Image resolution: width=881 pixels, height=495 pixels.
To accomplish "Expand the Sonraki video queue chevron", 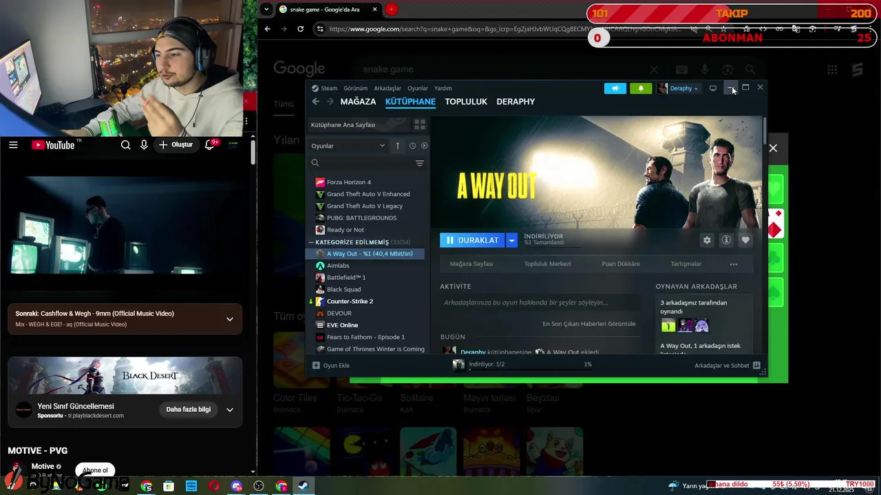I will [230, 319].
